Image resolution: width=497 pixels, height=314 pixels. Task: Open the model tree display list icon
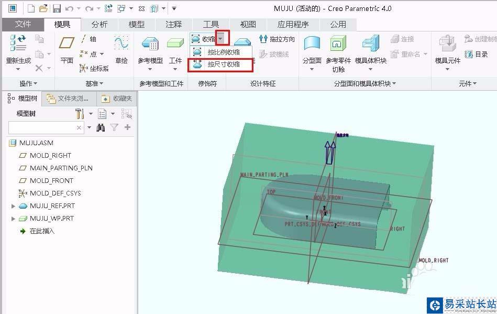[x=102, y=114]
